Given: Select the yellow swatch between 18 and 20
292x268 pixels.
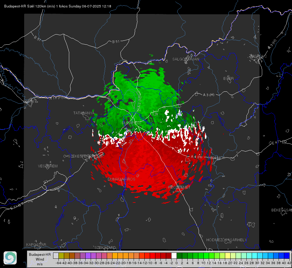Looking at the screenshot, I should tap(228, 255).
